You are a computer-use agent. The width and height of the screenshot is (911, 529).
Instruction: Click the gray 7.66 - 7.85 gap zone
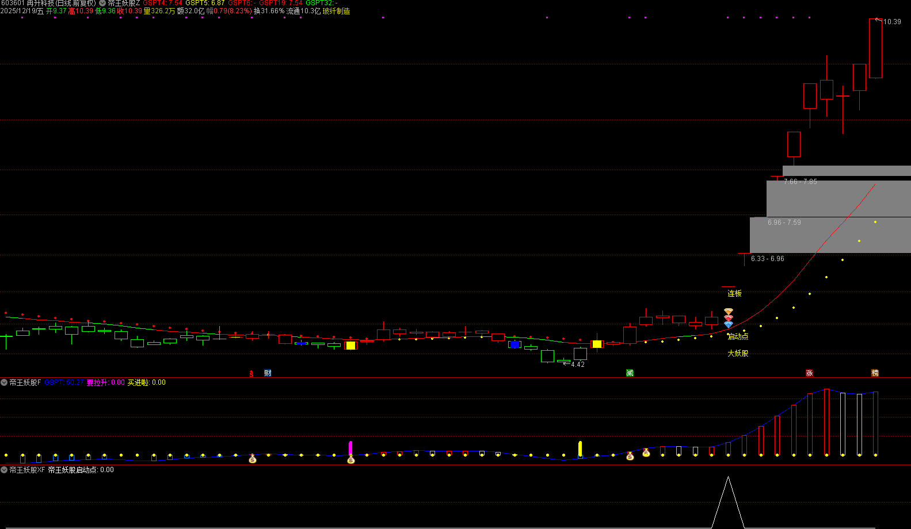pos(838,198)
